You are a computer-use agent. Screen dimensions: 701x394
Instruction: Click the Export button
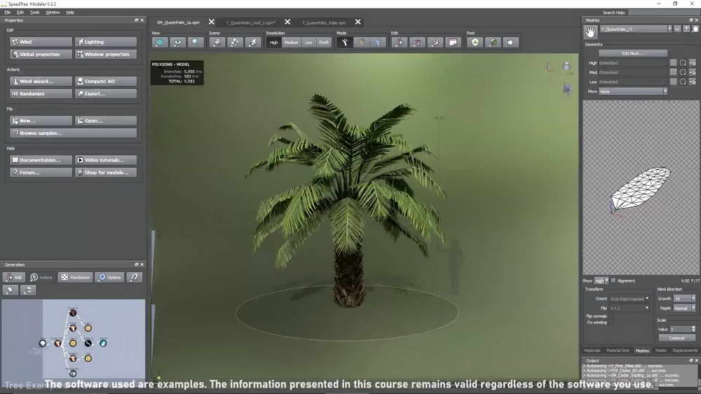[106, 94]
